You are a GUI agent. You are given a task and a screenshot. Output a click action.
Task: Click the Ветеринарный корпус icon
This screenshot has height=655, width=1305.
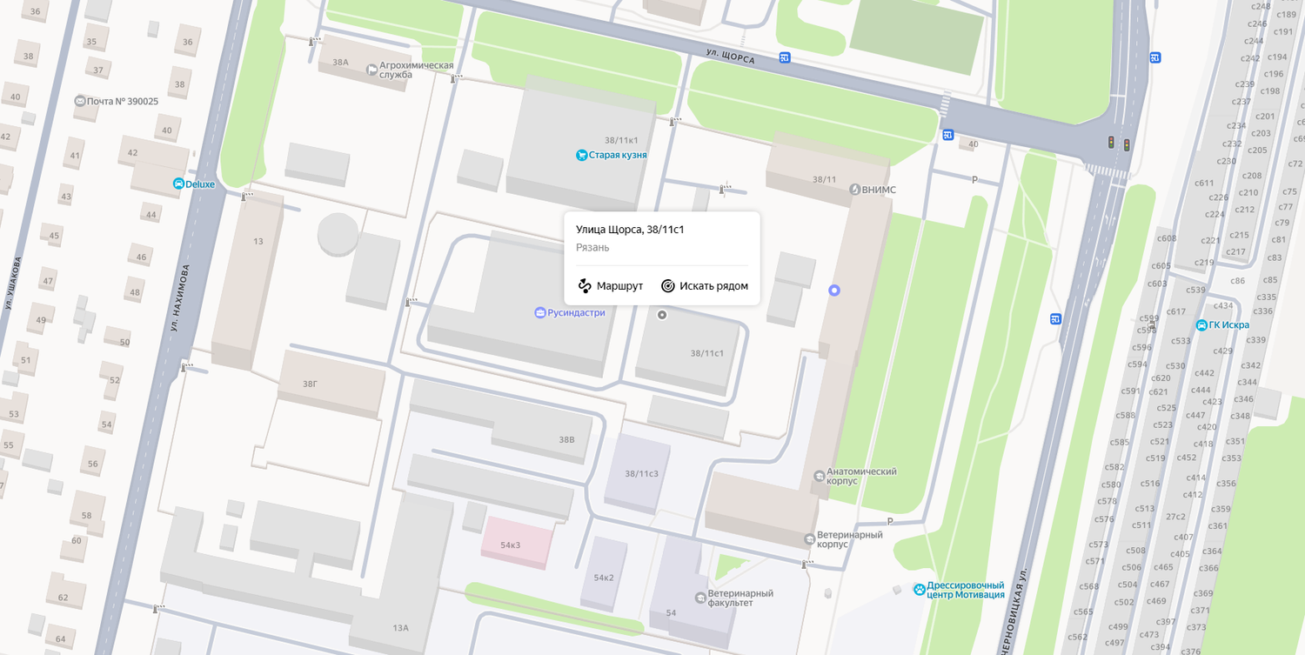[x=810, y=538]
